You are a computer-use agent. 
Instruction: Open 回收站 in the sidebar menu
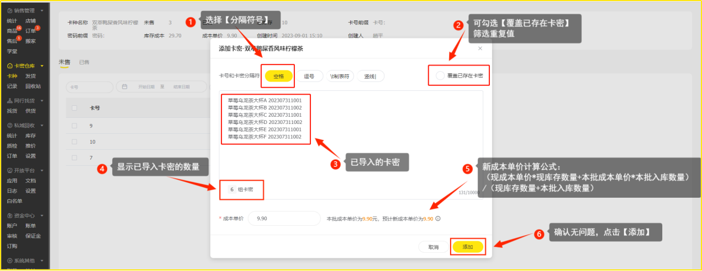pos(33,86)
